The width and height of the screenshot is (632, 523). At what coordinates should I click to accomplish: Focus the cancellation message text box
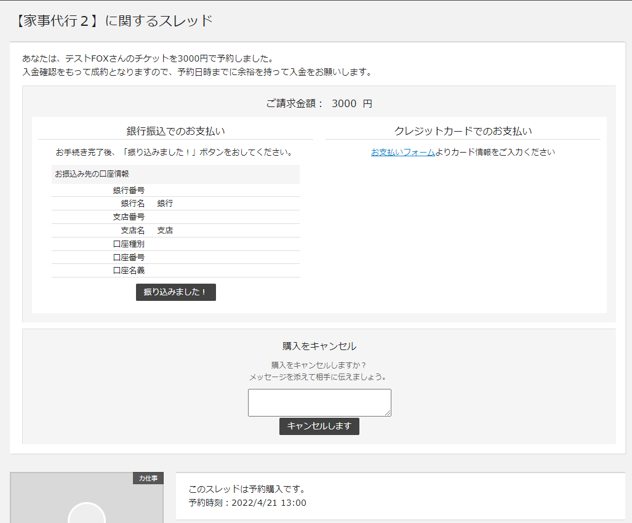319,402
